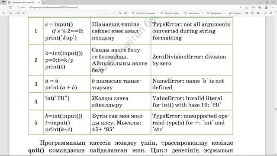The image size is (277, 156).
Task: Zoom icon in the address bar
Action: (241, 7)
